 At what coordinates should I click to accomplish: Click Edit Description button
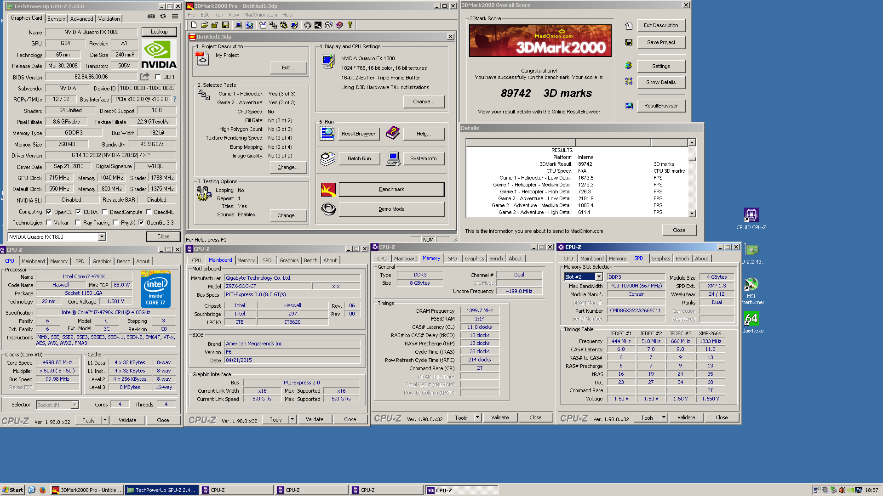pyautogui.click(x=661, y=25)
